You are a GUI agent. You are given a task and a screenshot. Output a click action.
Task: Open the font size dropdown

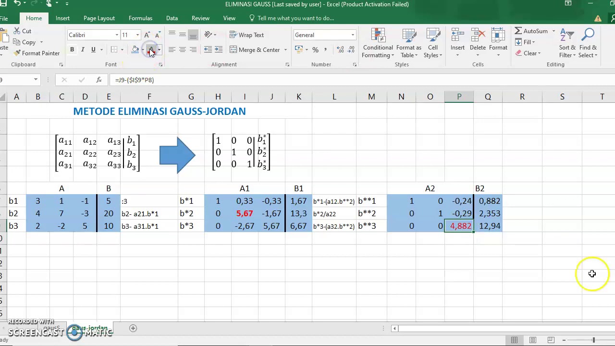click(x=137, y=35)
